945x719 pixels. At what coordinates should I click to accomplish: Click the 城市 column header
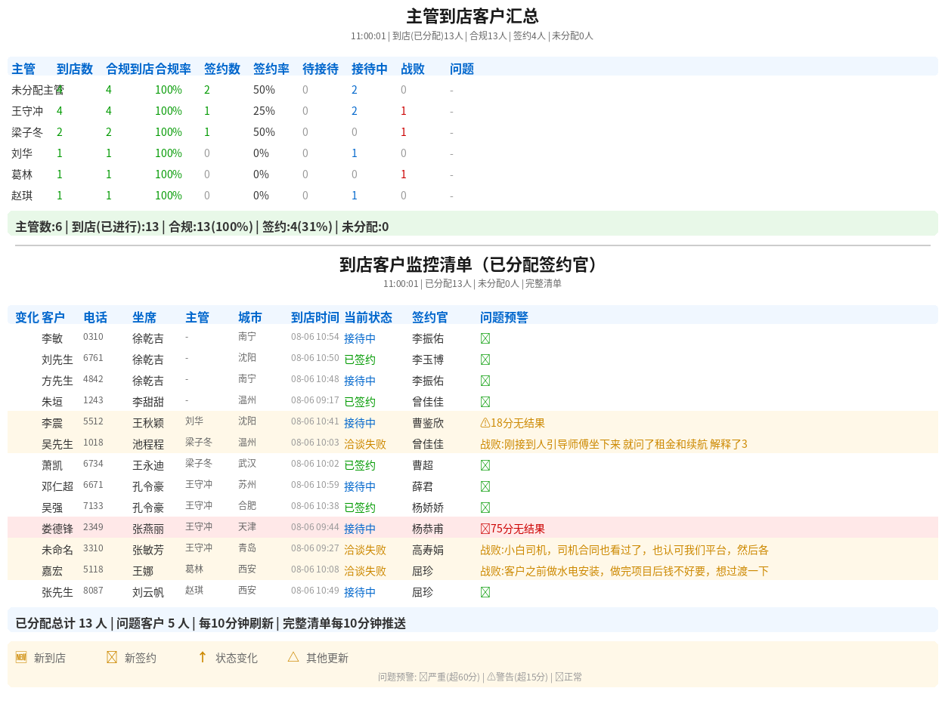point(250,317)
